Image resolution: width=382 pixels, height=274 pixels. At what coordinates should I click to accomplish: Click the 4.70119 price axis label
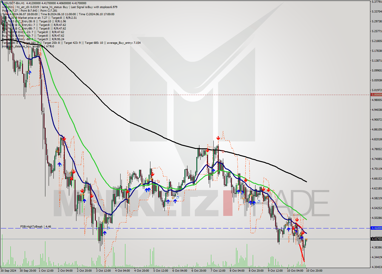(x=376, y=169)
